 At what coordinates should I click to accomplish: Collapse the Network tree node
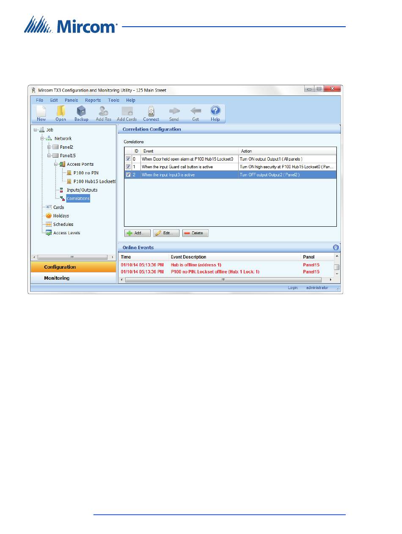point(42,139)
